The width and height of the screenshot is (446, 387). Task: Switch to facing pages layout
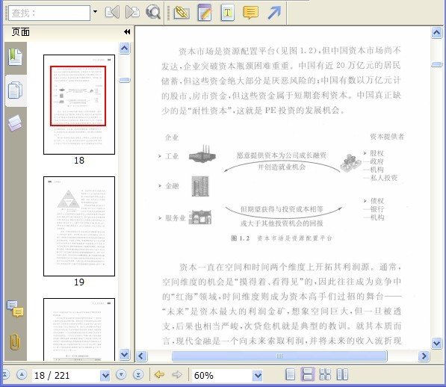click(x=342, y=374)
